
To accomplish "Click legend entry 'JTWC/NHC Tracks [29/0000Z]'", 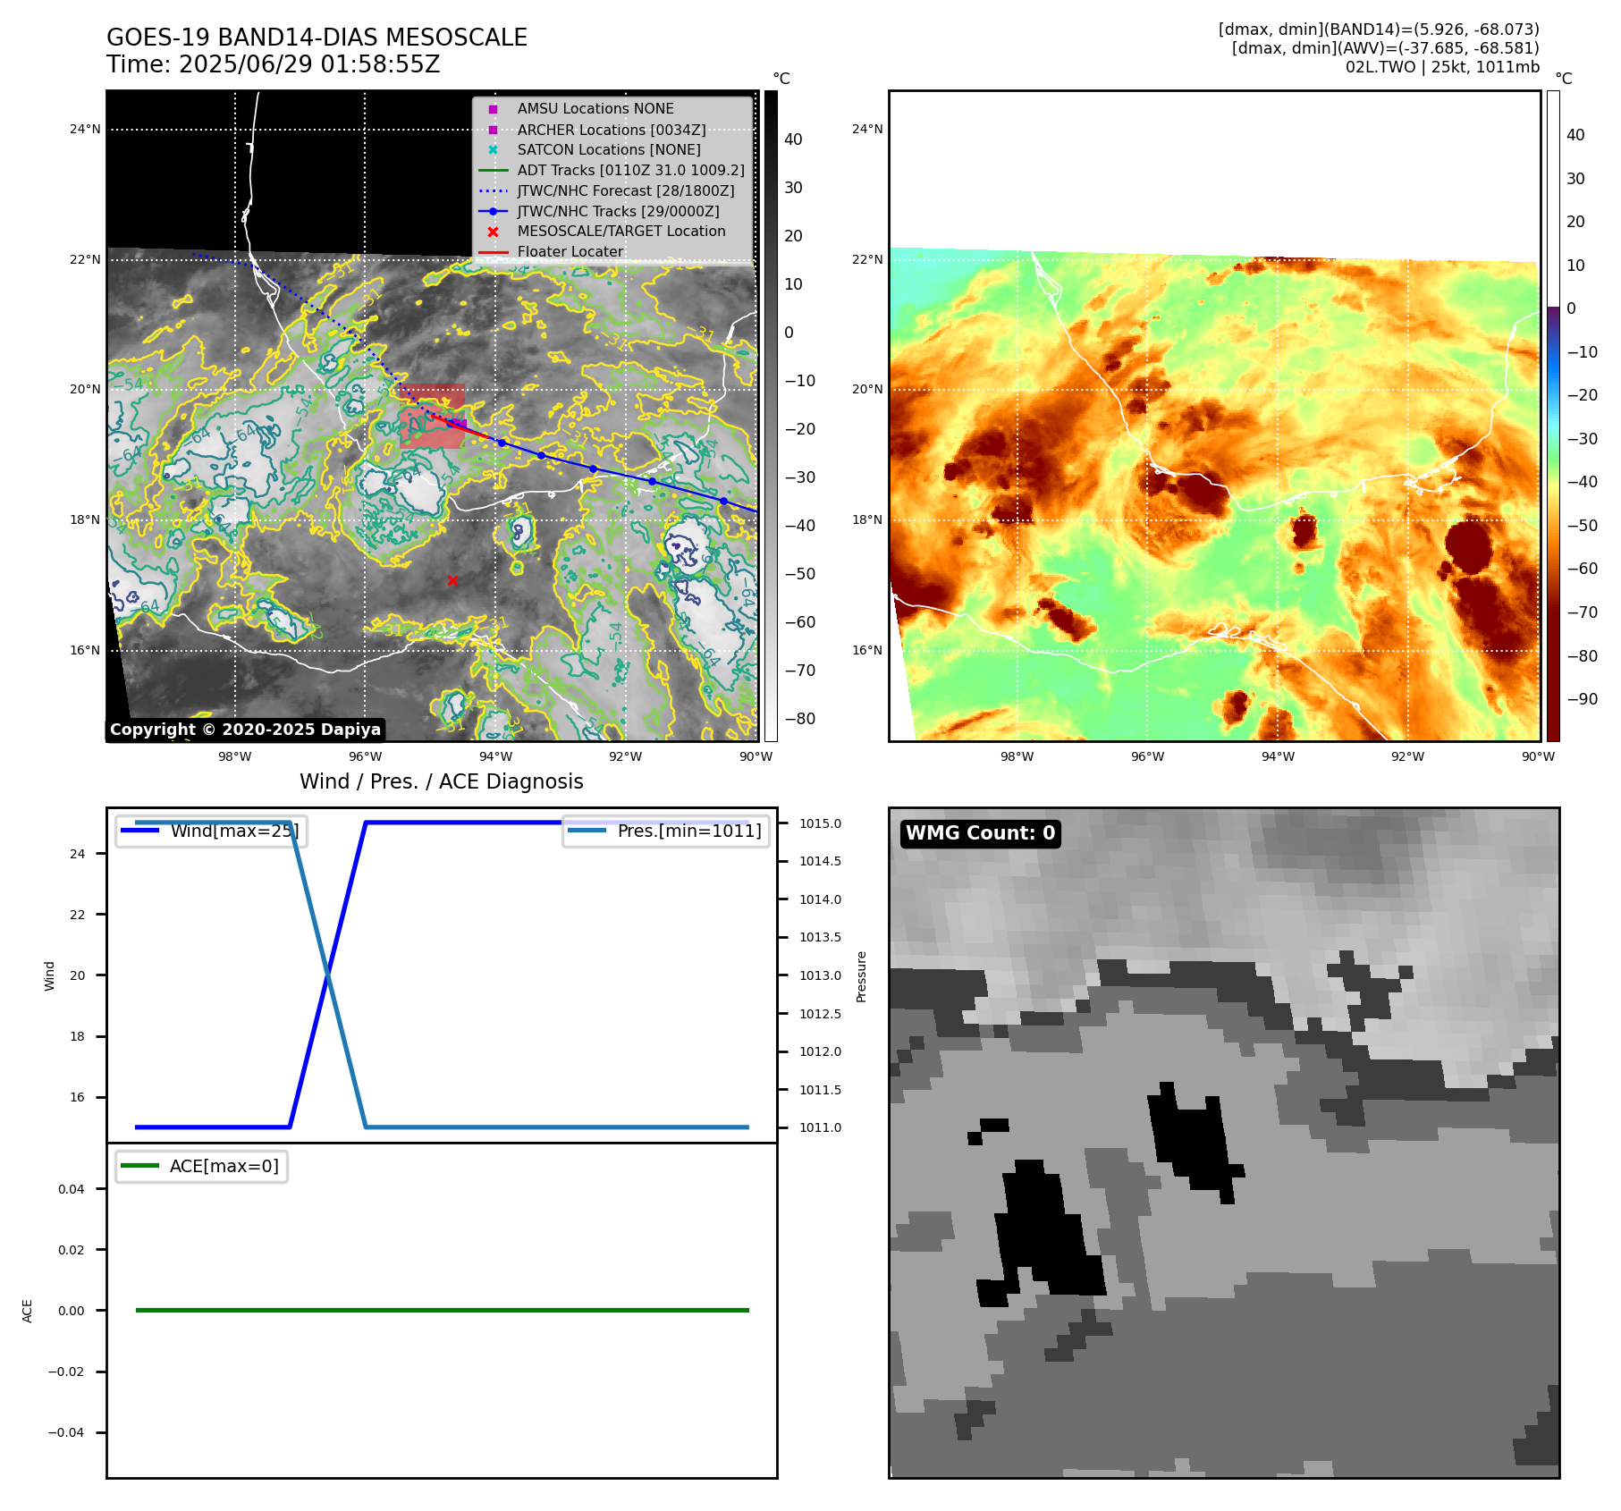I will point(619,211).
